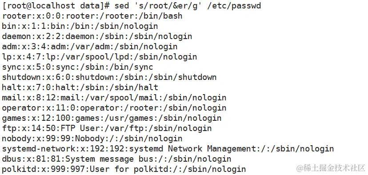Click the [root@localhost data]# shell prompt
The width and height of the screenshot is (368, 175).
(x=56, y=6)
